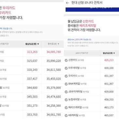Select monthly payment 353,763

click(32, 115)
